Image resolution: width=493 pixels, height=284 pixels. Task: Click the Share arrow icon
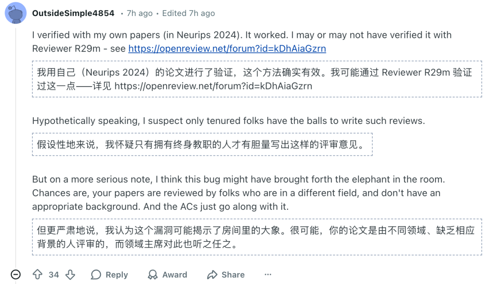(x=212, y=274)
